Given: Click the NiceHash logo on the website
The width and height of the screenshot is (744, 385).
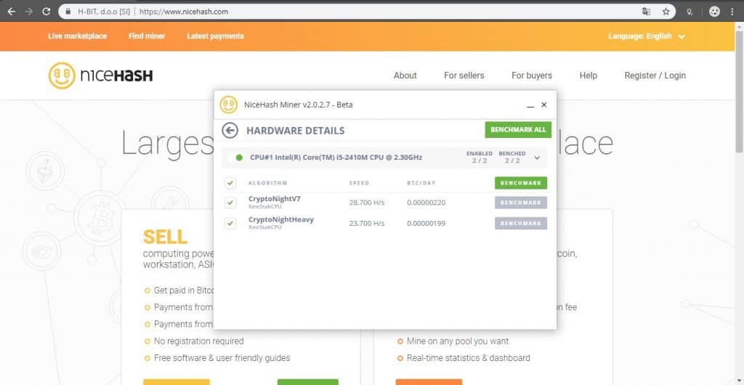Looking at the screenshot, I should (x=100, y=76).
